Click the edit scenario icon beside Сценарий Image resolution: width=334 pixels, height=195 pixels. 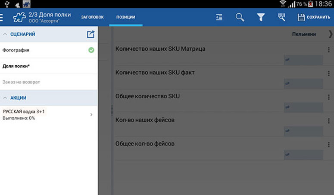click(91, 34)
